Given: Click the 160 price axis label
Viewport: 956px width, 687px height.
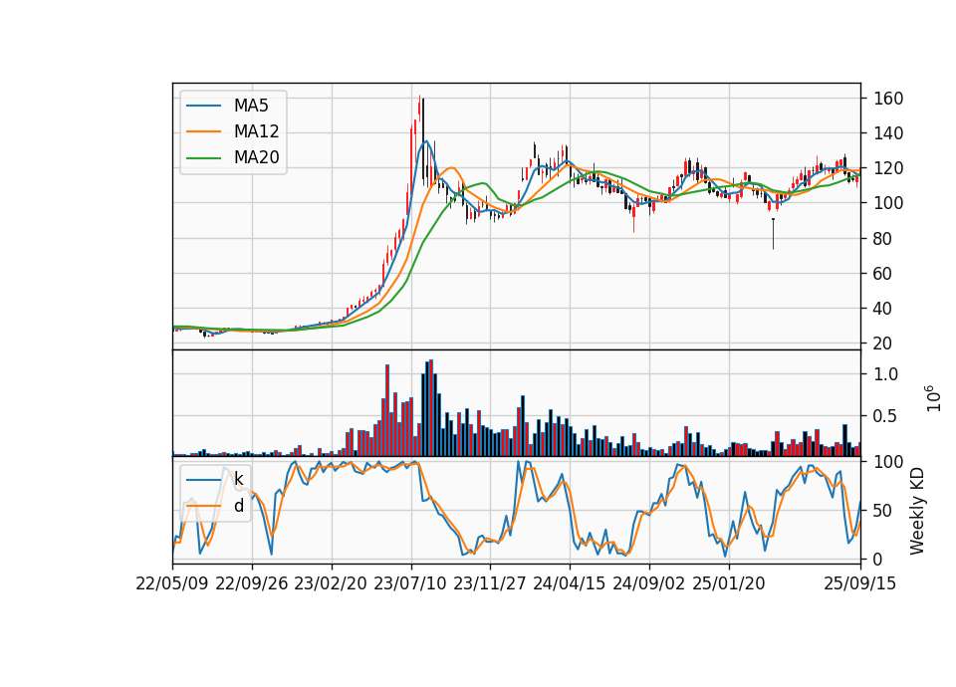Looking at the screenshot, I should coord(888,99).
